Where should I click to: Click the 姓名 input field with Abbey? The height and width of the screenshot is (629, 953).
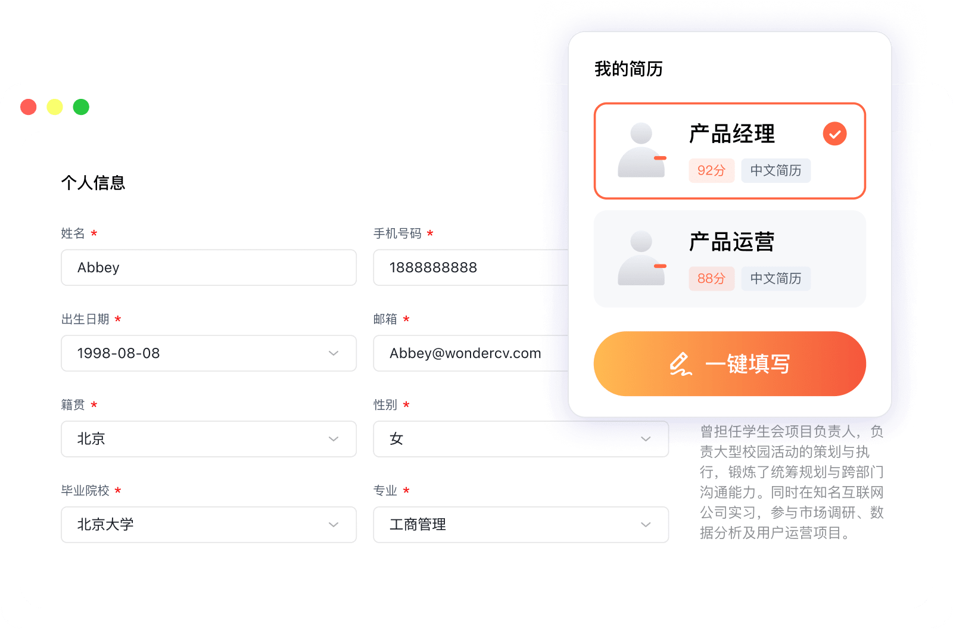point(208,267)
